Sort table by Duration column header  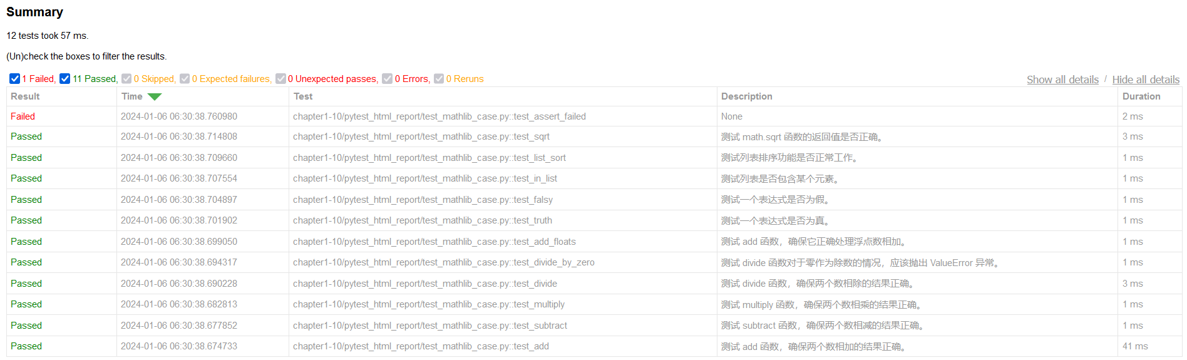pyautogui.click(x=1141, y=96)
